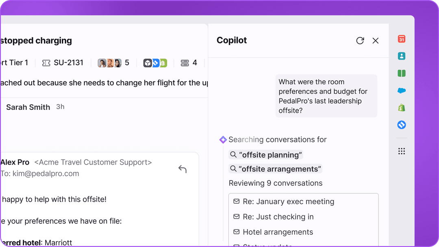The image size is (439, 247).
Task: Refresh the Copilot conversation
Action: tap(360, 41)
